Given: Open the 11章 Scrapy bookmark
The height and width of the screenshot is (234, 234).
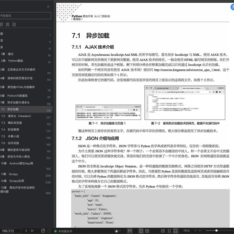Looking at the screenshot, I should [x=9, y=174].
